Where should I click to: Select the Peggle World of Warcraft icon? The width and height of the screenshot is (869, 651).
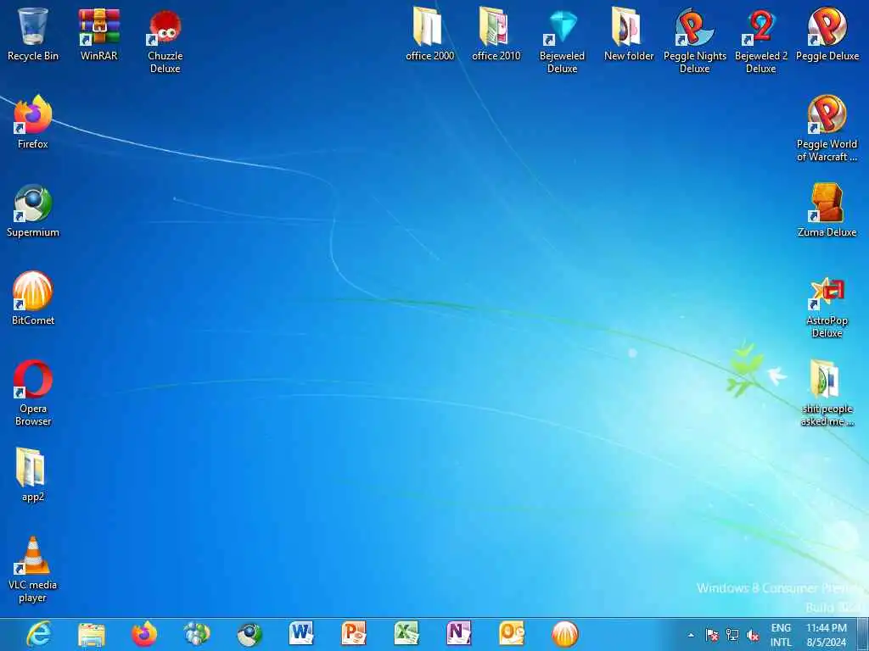(827, 129)
